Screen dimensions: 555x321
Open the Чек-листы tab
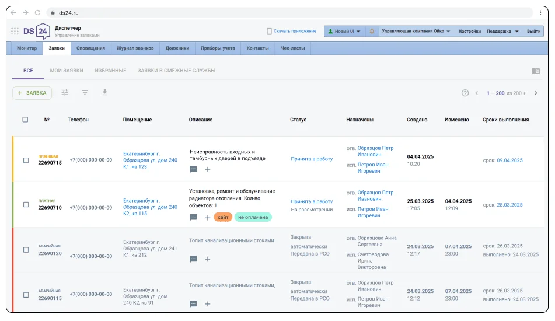[293, 48]
